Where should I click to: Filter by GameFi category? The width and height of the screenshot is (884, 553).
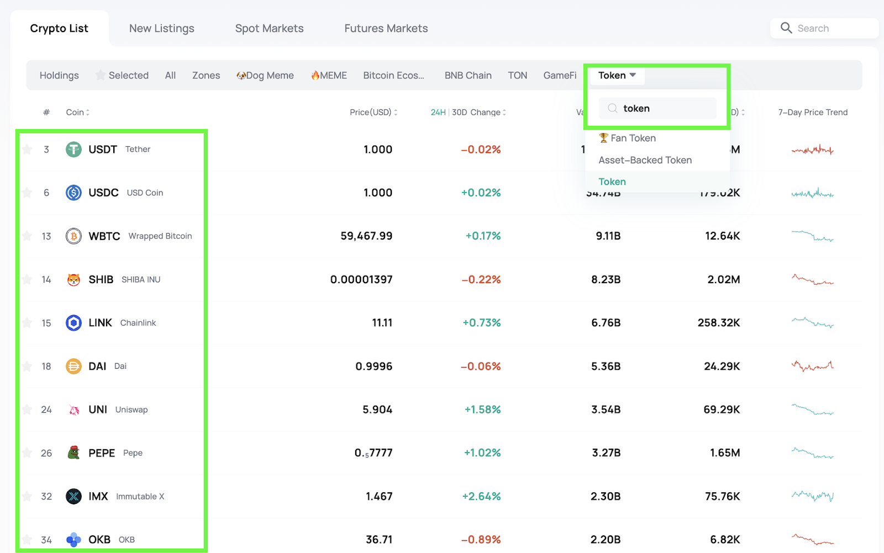560,75
